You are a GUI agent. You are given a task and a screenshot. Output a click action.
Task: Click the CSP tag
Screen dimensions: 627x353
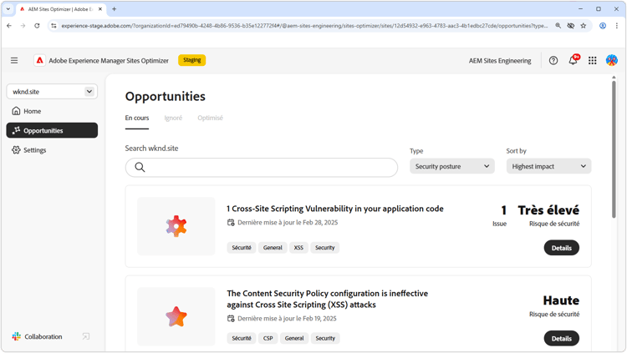tap(268, 338)
